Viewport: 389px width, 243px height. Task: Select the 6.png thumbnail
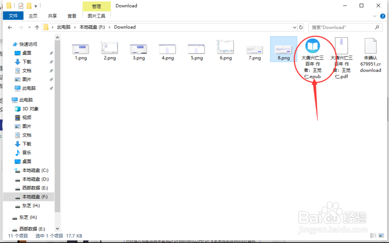[x=226, y=47]
